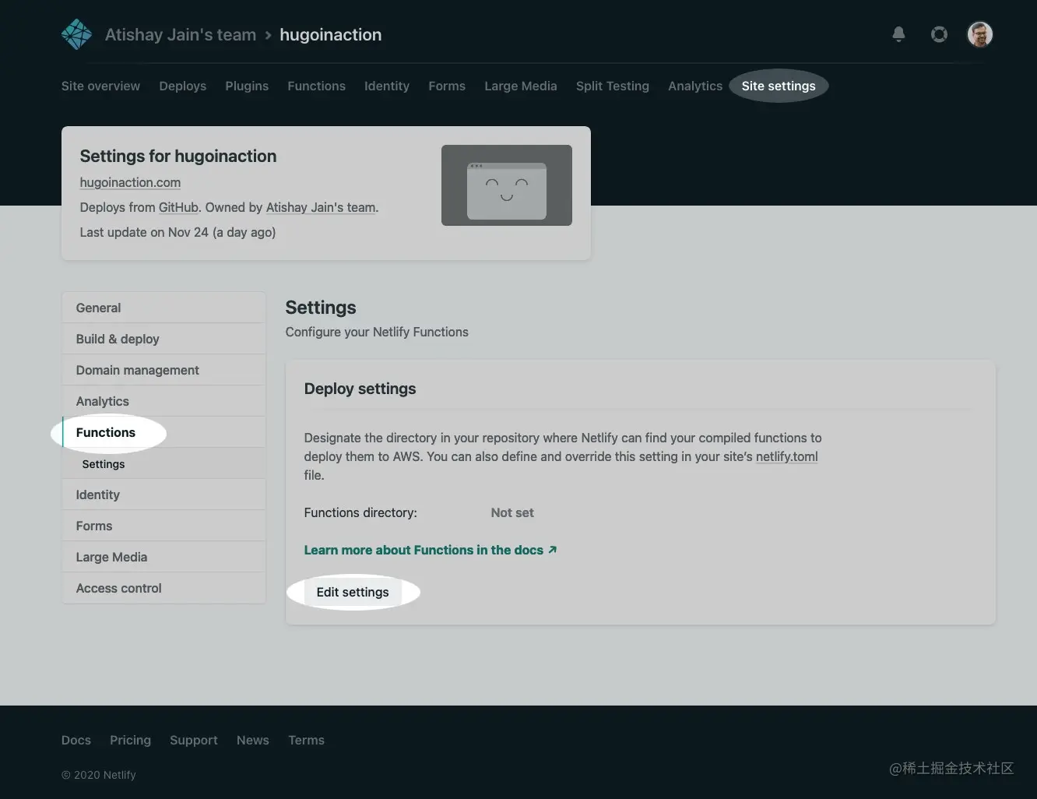Image resolution: width=1037 pixels, height=799 pixels.
Task: Open the Forms top navigation tab
Action: click(x=447, y=86)
